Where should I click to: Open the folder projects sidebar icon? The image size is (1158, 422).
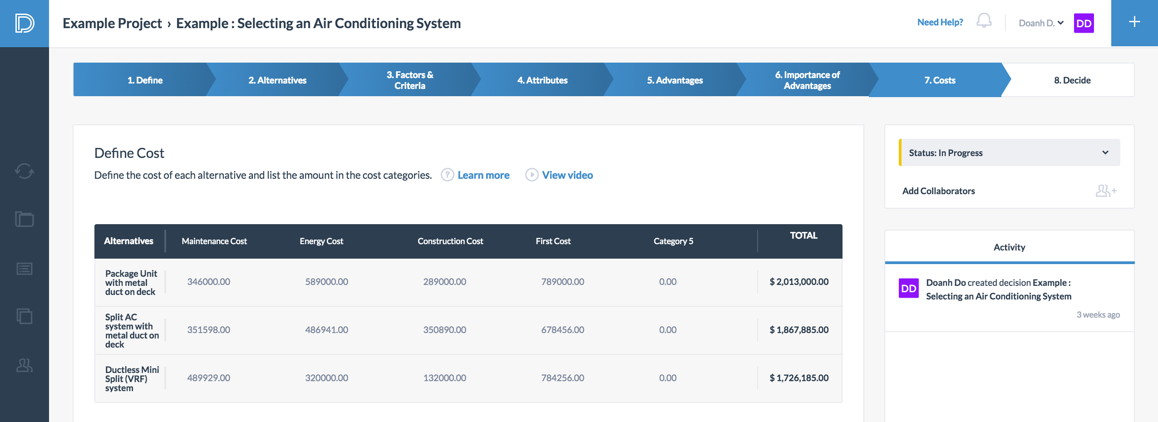tap(25, 219)
